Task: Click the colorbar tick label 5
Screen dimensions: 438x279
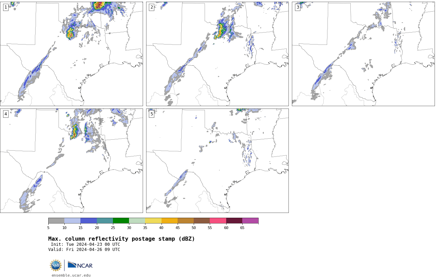Action: pyautogui.click(x=48, y=228)
